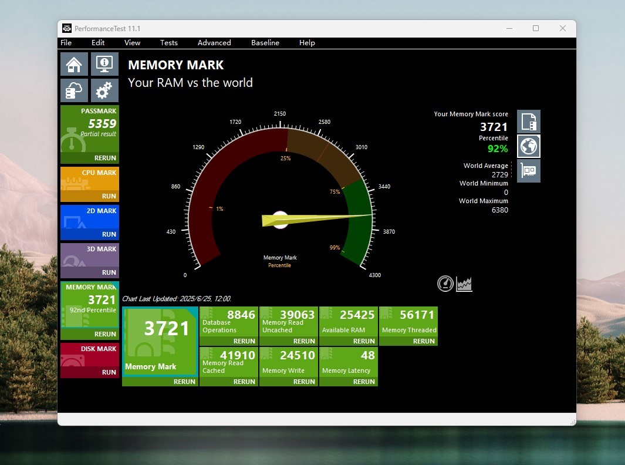Rerun the full PassMark test
Image resolution: width=625 pixels, height=465 pixels.
[x=90, y=158]
